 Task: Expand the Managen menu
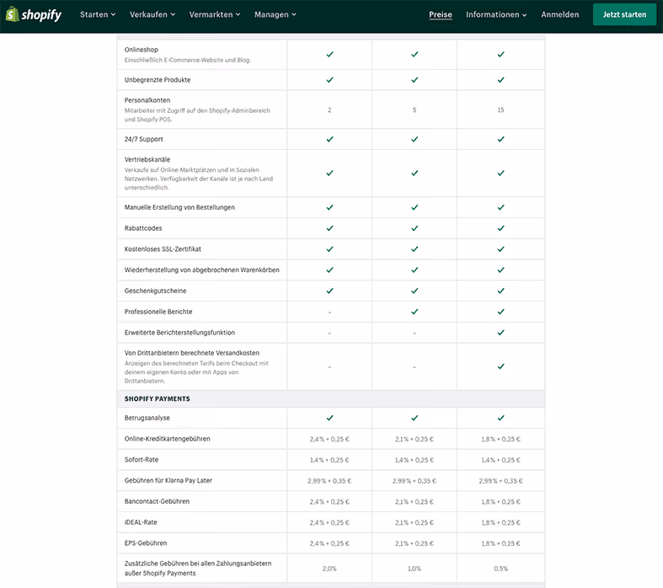(x=275, y=14)
